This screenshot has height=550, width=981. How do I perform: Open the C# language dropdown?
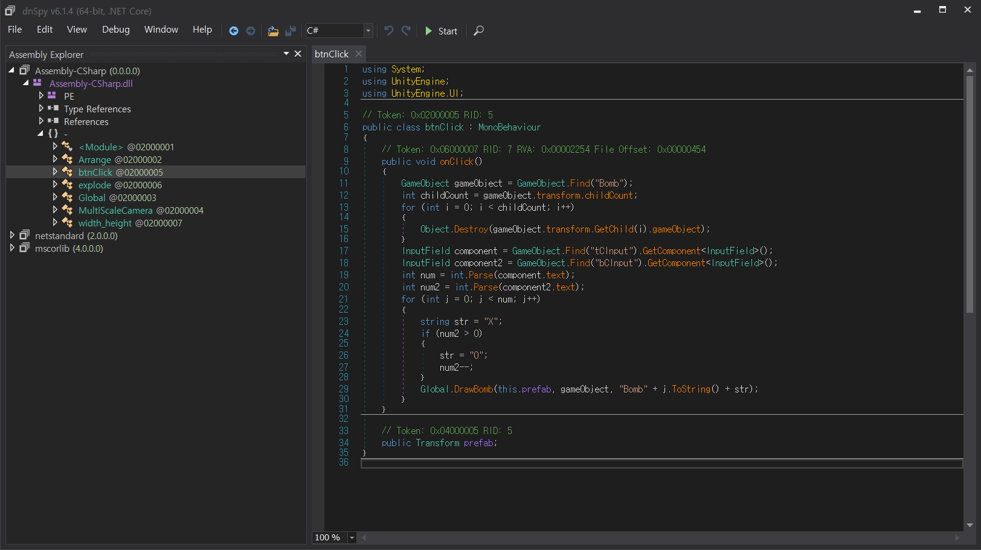click(x=368, y=31)
